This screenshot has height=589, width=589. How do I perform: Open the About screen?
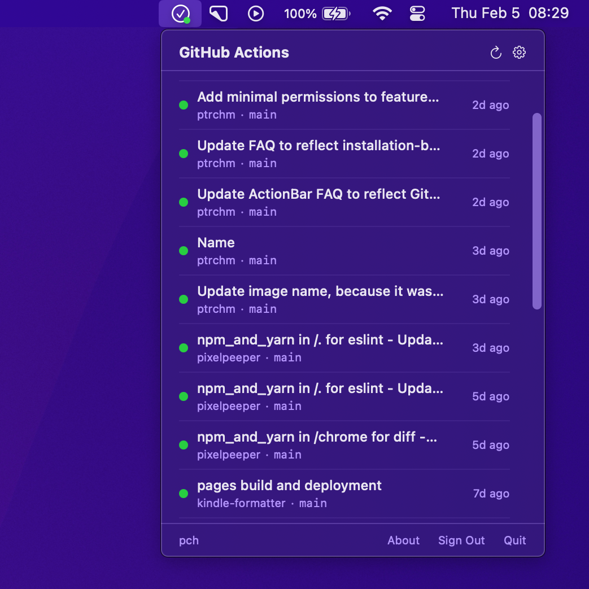point(403,540)
